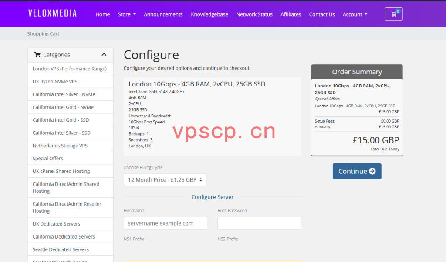Select California Dedicated Servers category

71,236
